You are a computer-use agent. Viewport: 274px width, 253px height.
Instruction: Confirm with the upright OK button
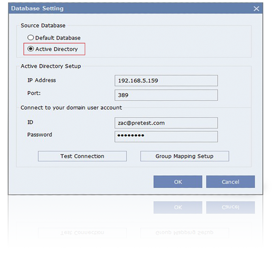pos(178,182)
